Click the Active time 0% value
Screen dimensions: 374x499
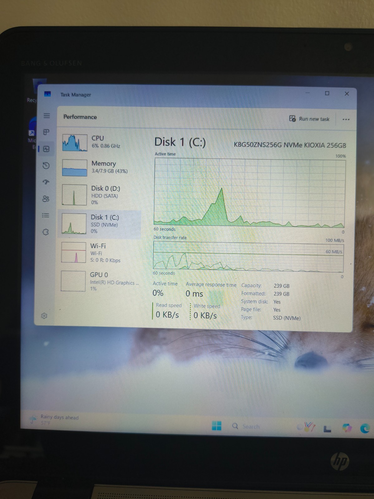point(158,293)
